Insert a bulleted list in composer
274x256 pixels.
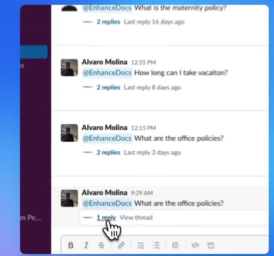coord(156,245)
